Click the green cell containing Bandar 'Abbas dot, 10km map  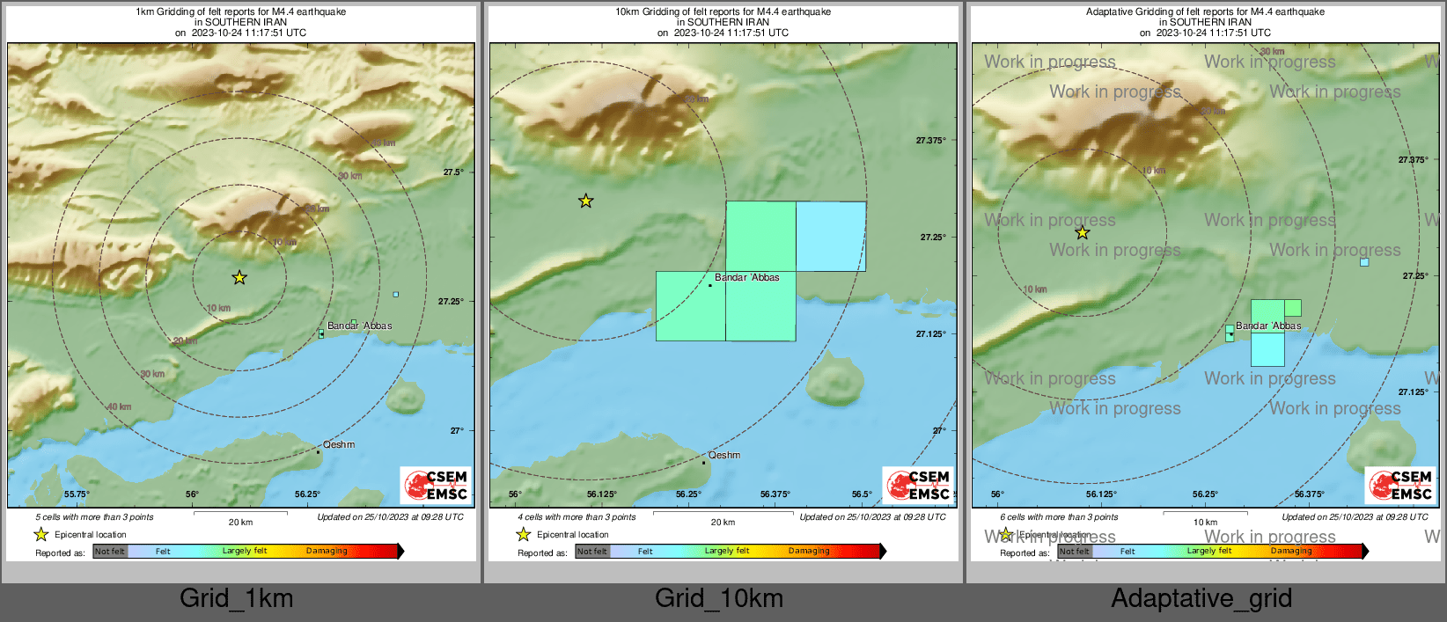coord(691,305)
